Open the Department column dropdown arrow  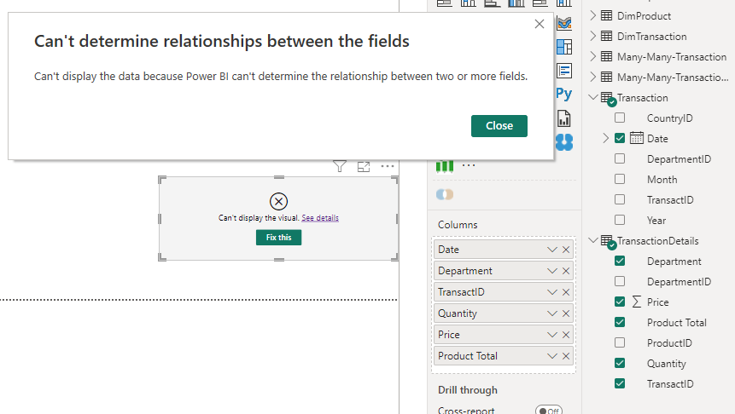coord(551,271)
